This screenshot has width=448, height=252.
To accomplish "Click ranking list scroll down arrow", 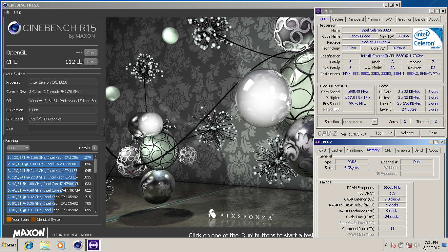I will [95, 212].
